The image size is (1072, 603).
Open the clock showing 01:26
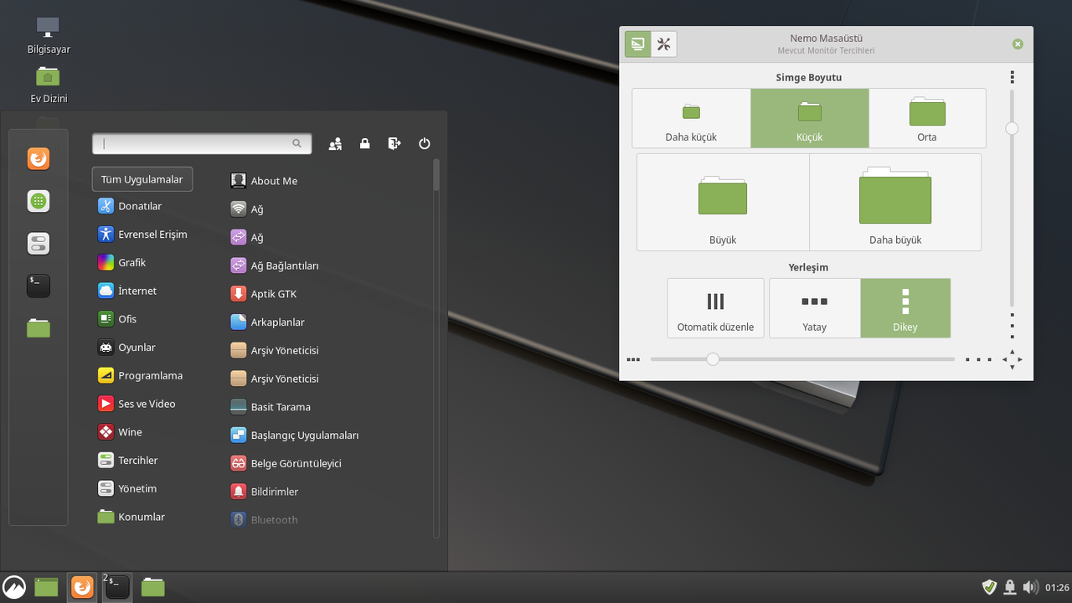click(1057, 587)
